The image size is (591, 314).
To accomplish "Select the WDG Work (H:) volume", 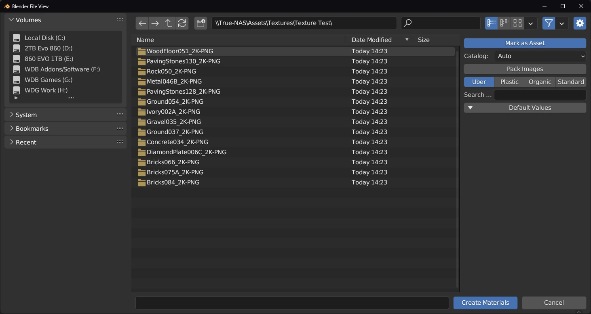I will 46,90.
